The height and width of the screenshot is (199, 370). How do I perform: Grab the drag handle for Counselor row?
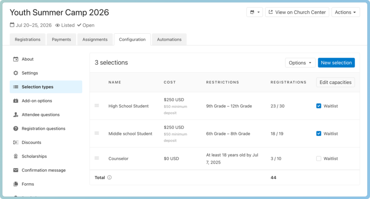pyautogui.click(x=97, y=158)
